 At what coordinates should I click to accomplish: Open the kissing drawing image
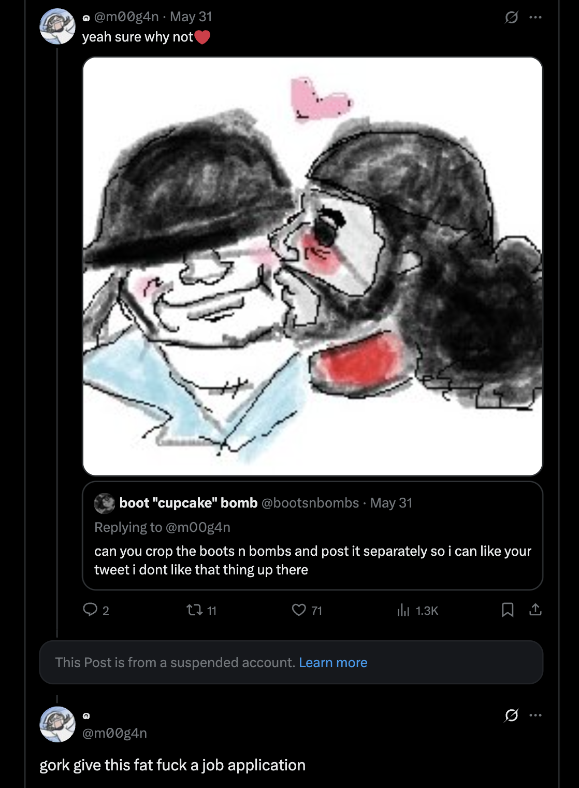(x=312, y=266)
